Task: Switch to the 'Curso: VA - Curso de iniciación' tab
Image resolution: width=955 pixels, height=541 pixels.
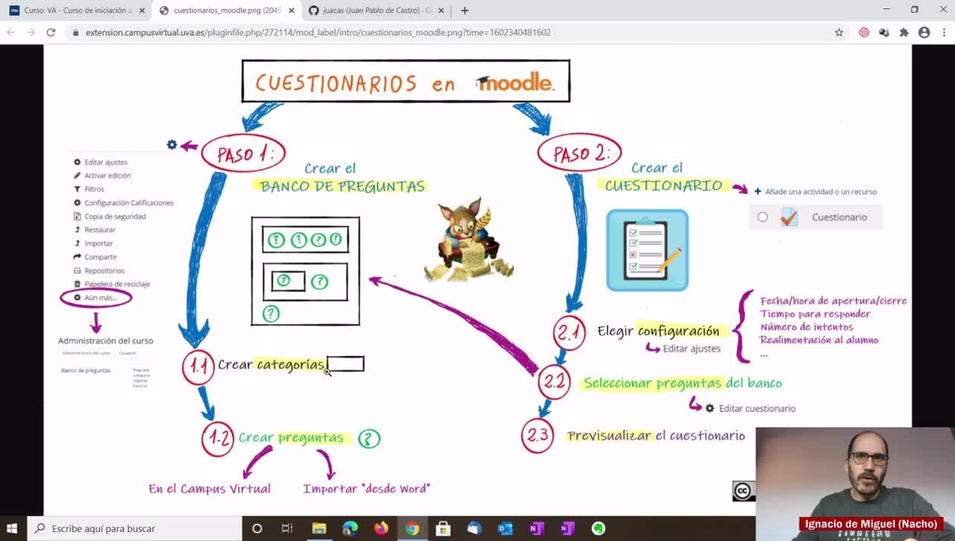Action: (77, 10)
